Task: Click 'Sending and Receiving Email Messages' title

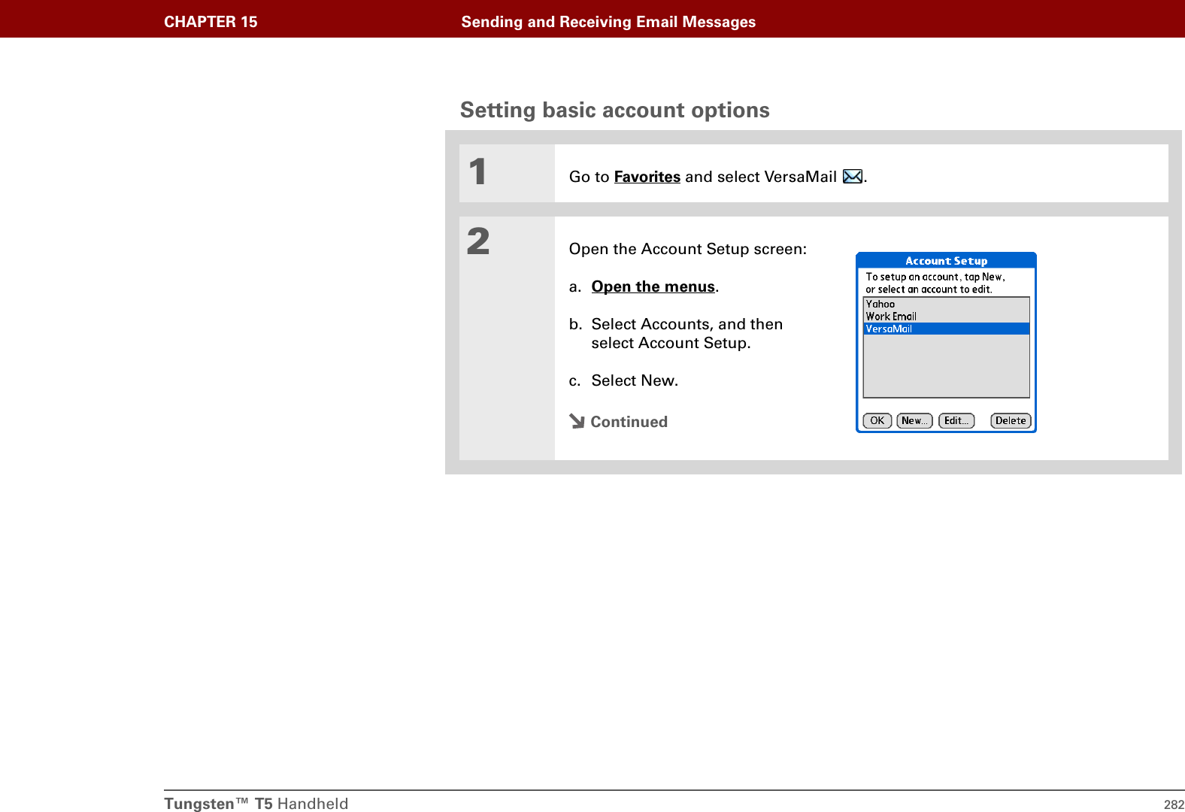Action: (x=608, y=22)
